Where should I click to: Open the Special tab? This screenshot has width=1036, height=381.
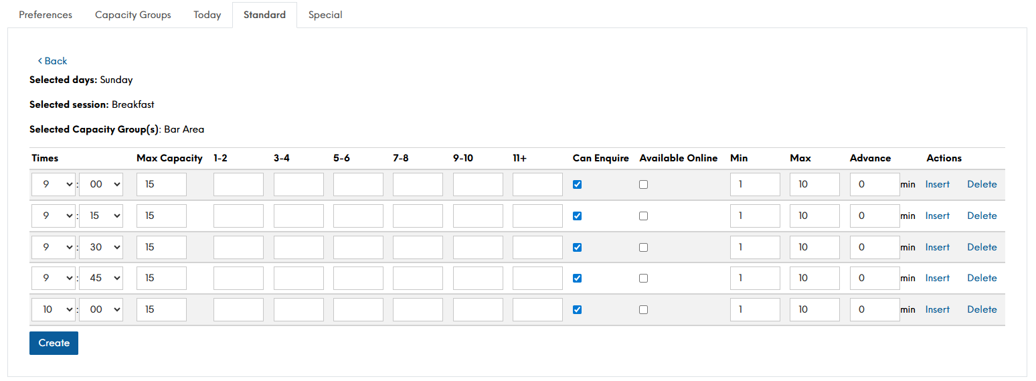[x=325, y=15]
